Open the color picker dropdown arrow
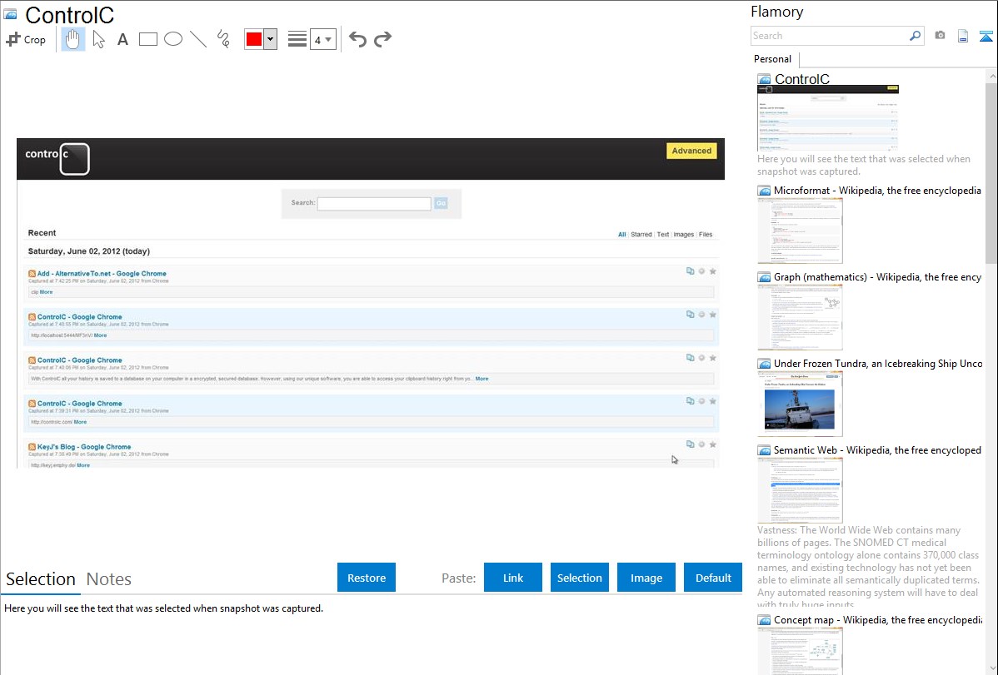This screenshot has width=998, height=675. (270, 39)
